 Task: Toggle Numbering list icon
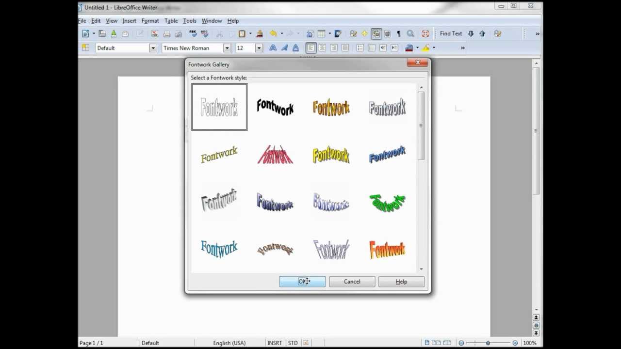click(x=360, y=48)
